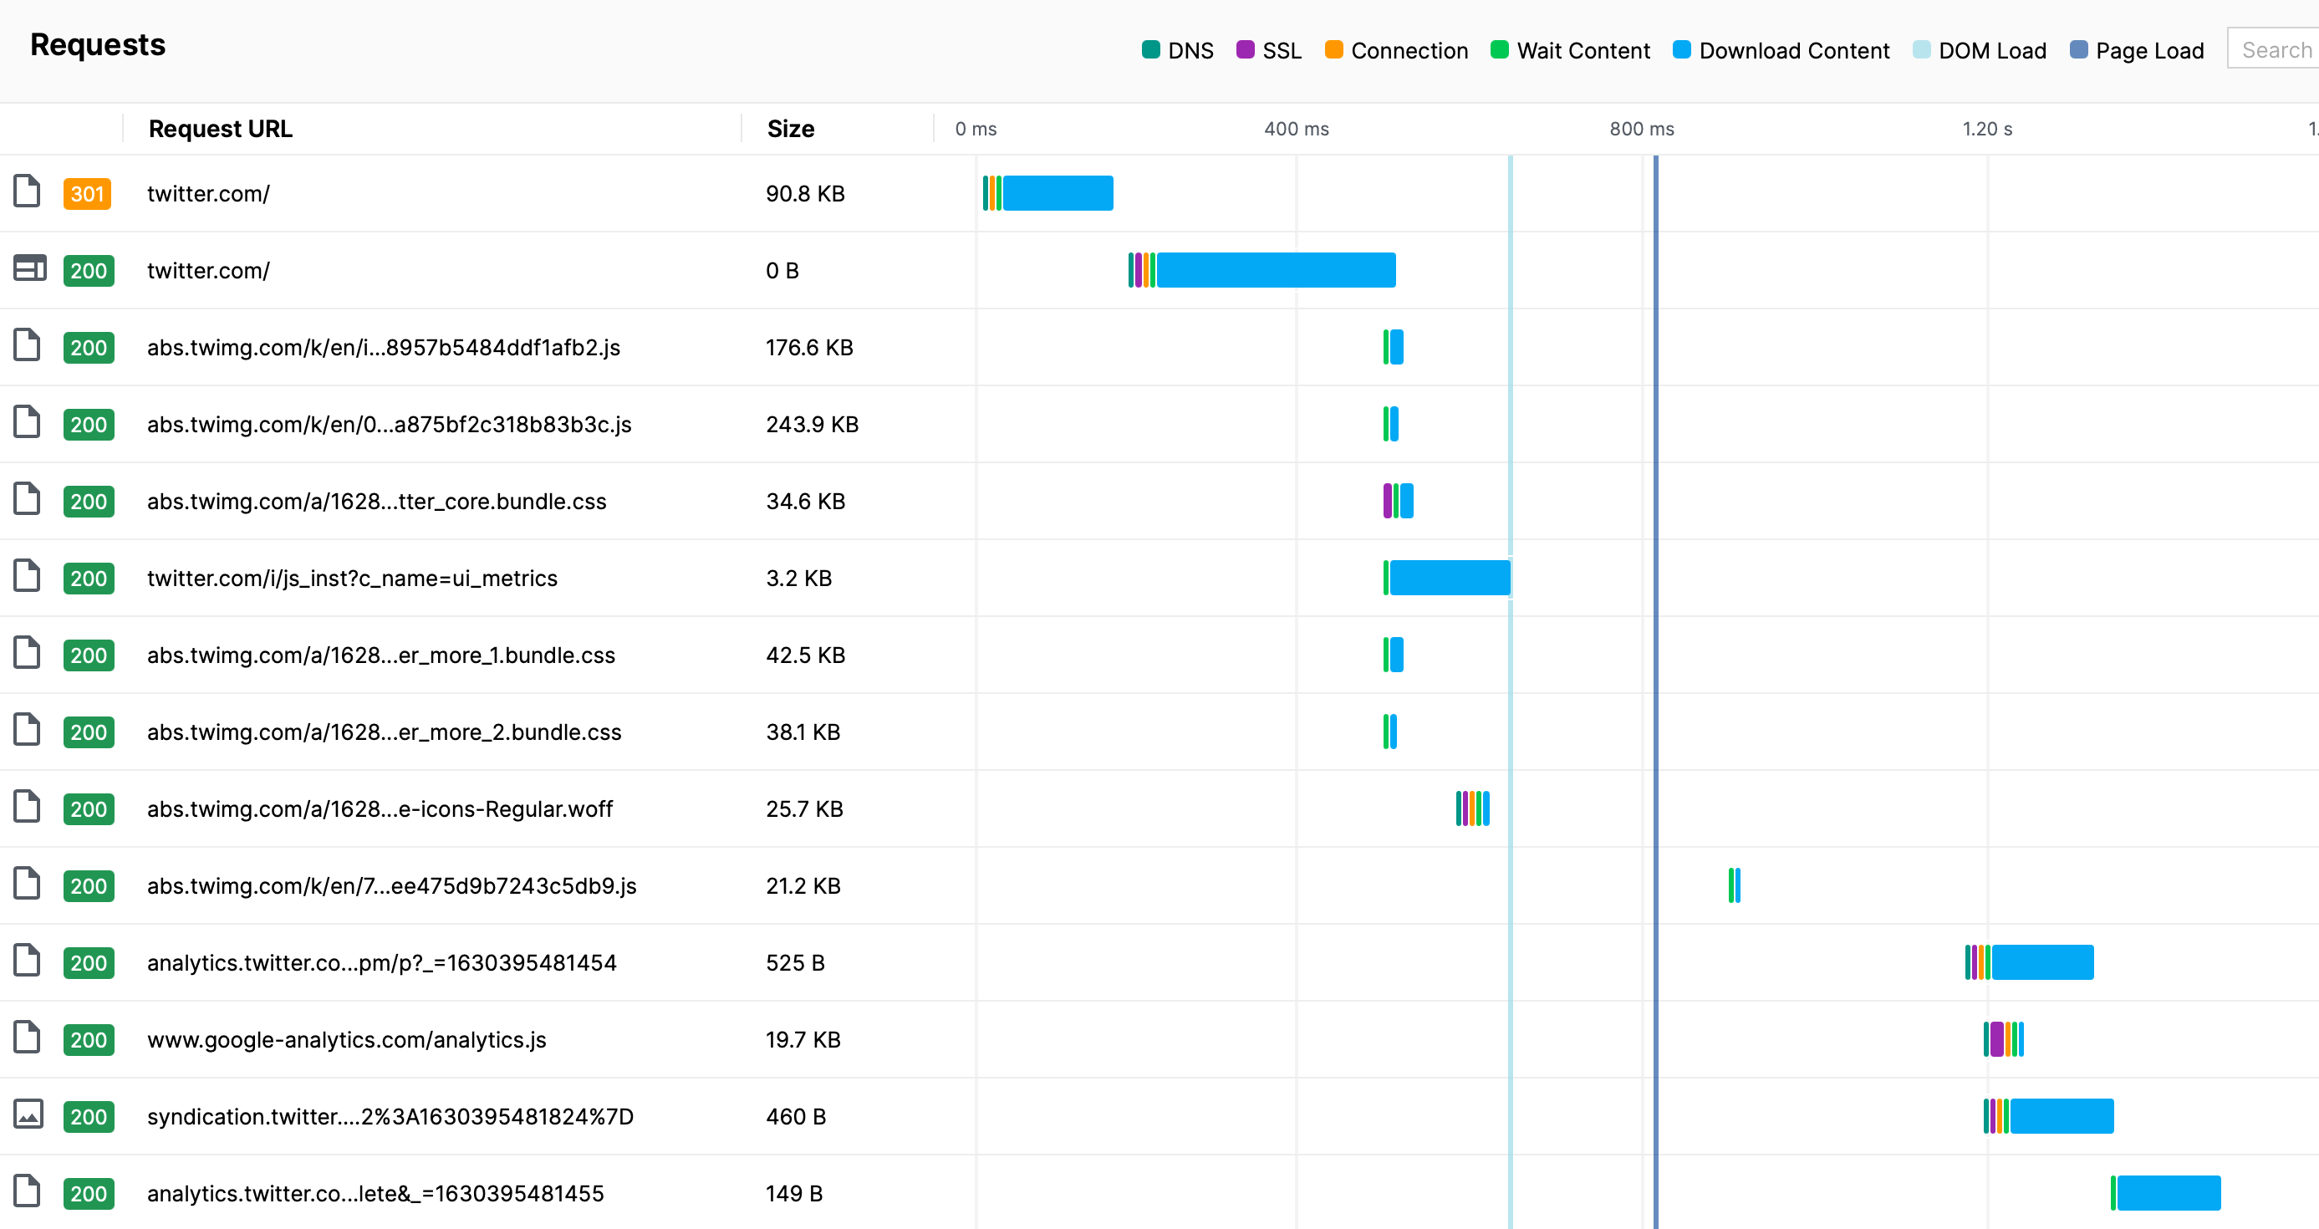Select the analytics.twitter lete&_=1630395481455 URL

375,1194
